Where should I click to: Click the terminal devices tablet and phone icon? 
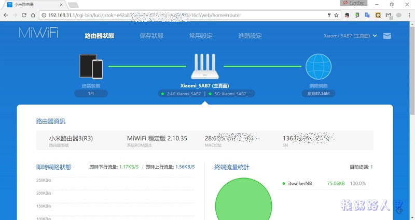coord(91,66)
